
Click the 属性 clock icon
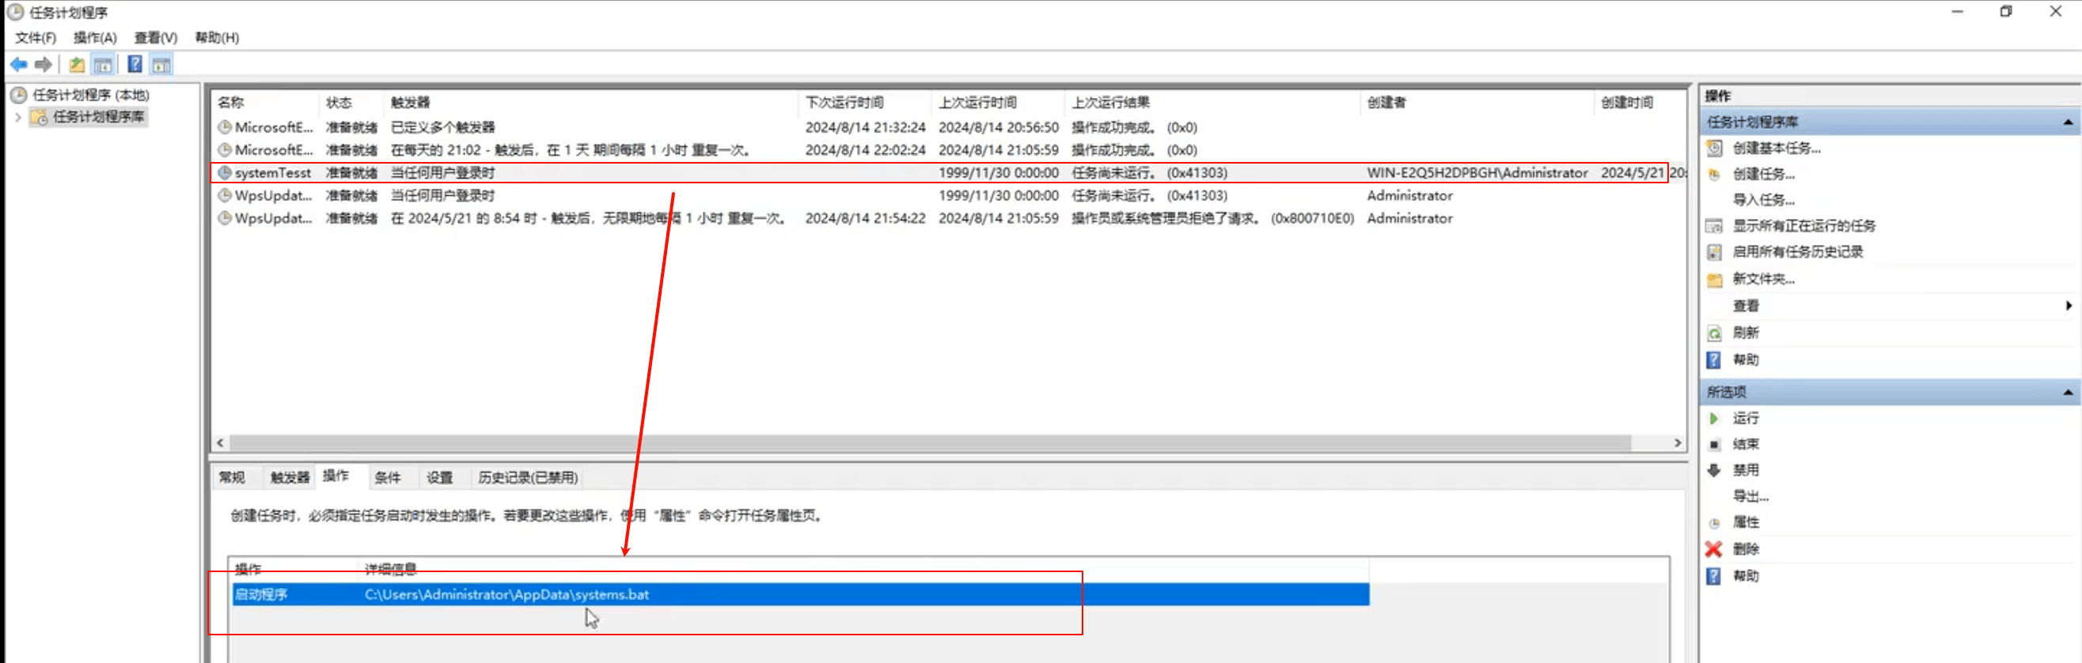coord(1714,522)
